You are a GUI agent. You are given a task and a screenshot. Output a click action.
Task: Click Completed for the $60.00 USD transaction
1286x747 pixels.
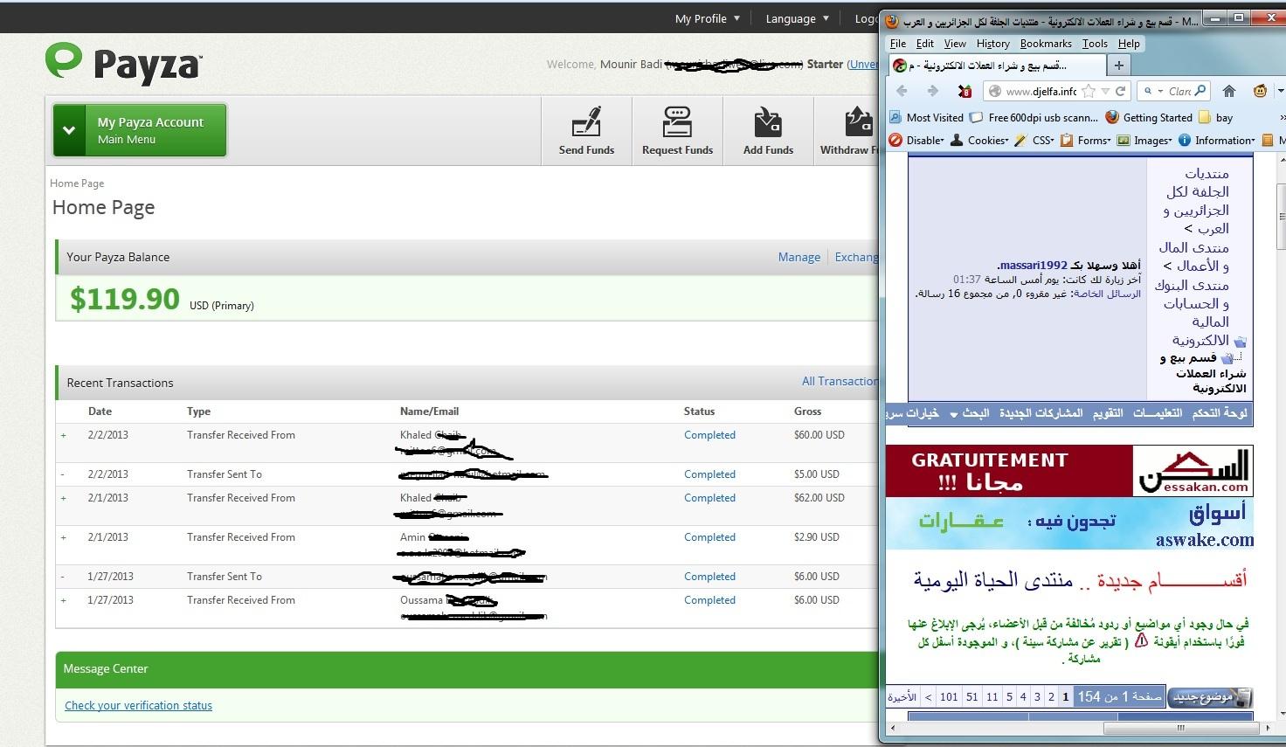[x=709, y=434]
